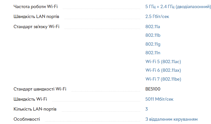Click the BE5100 speed standard value
Viewport: 211px width, 124px height.
tap(153, 89)
